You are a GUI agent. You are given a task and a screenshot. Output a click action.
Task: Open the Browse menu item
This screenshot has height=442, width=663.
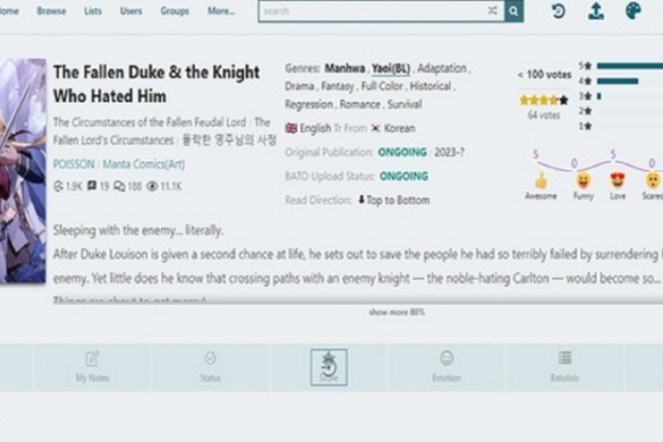pyautogui.click(x=51, y=11)
